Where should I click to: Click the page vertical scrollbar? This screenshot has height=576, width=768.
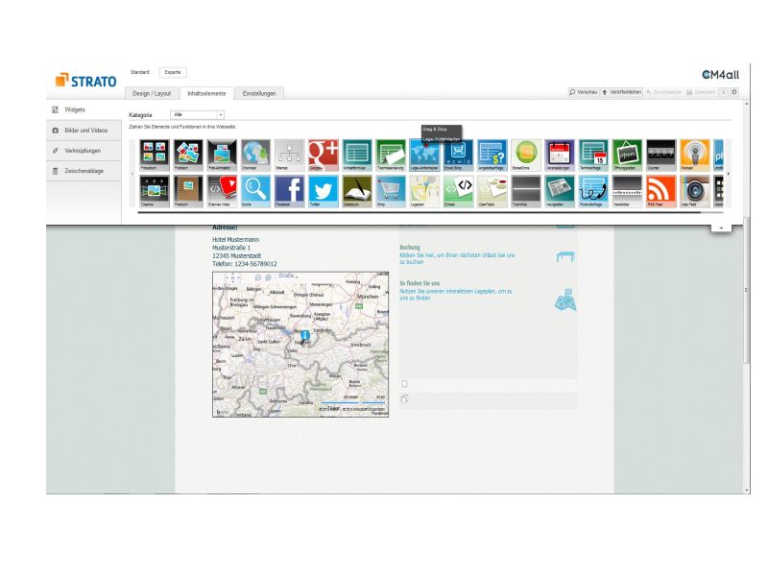pyautogui.click(x=747, y=291)
